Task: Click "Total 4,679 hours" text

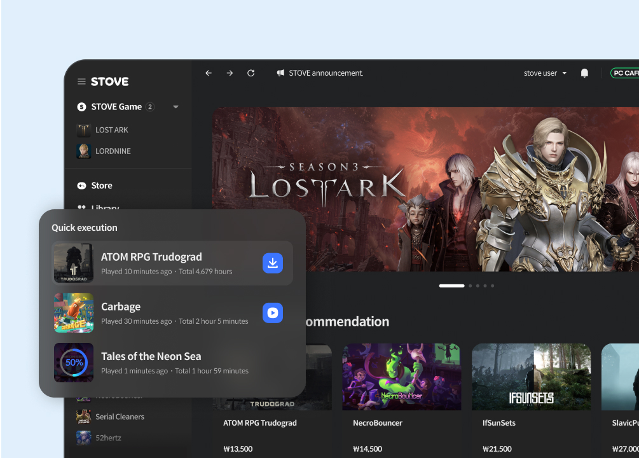Action: point(205,272)
